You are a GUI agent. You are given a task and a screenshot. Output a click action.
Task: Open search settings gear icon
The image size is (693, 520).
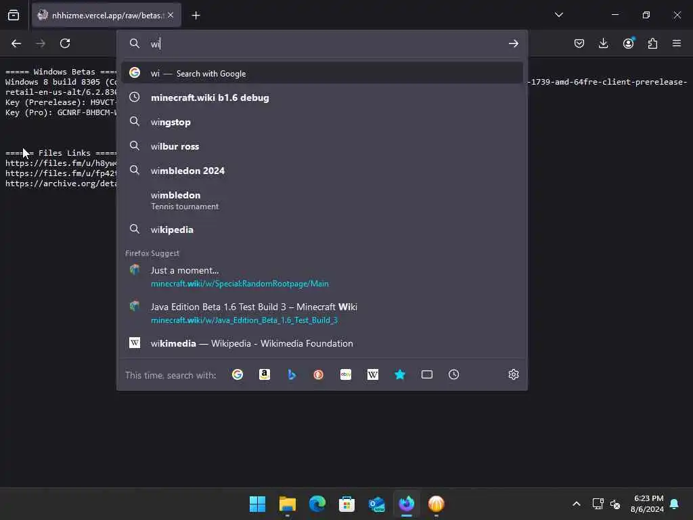tap(513, 374)
